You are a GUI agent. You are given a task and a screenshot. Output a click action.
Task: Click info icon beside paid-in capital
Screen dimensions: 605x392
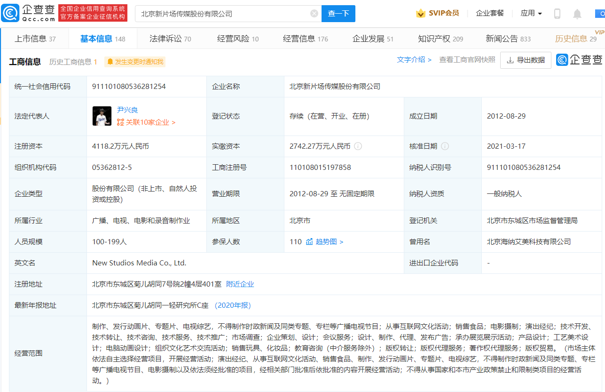358,146
